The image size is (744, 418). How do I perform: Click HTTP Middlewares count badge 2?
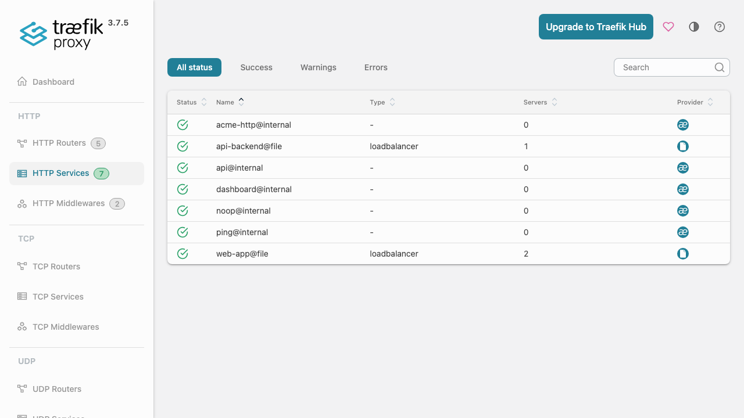coord(117,204)
